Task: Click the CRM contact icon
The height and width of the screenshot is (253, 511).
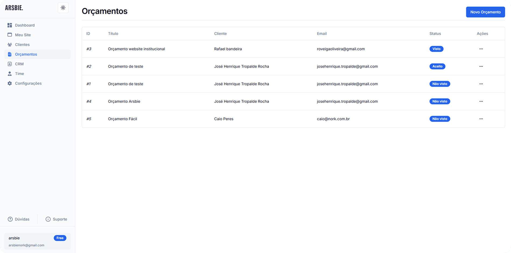Action: pos(10,64)
